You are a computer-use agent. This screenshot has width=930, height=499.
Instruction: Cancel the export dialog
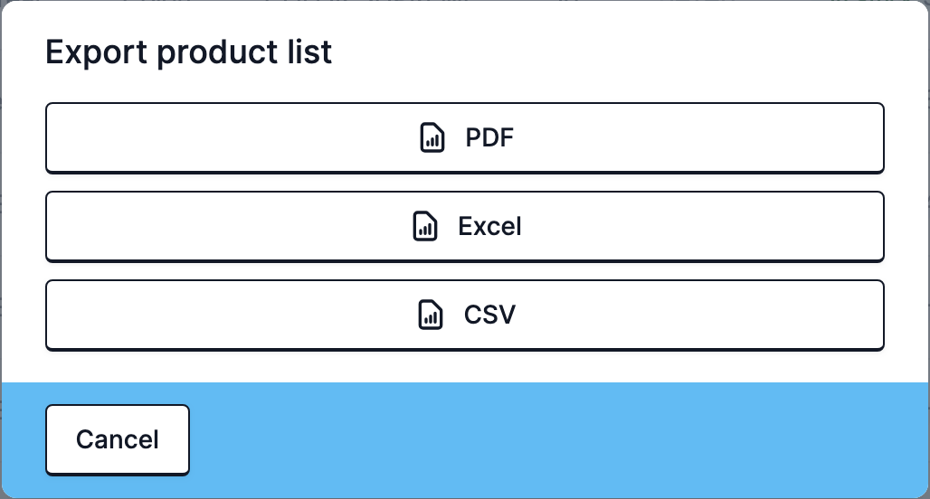[x=118, y=439]
